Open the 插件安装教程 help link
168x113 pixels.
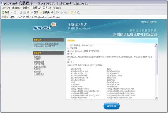click(39, 62)
